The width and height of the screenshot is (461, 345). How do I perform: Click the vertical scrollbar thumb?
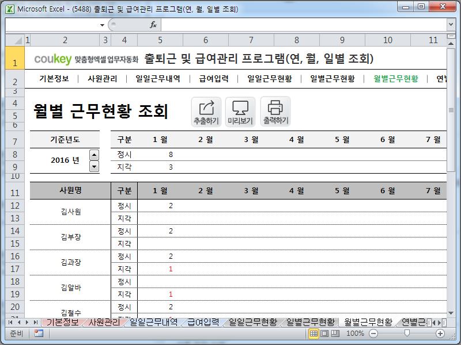pyautogui.click(x=451, y=110)
